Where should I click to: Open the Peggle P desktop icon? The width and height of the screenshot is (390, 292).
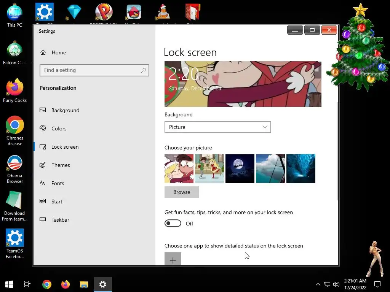[104, 13]
